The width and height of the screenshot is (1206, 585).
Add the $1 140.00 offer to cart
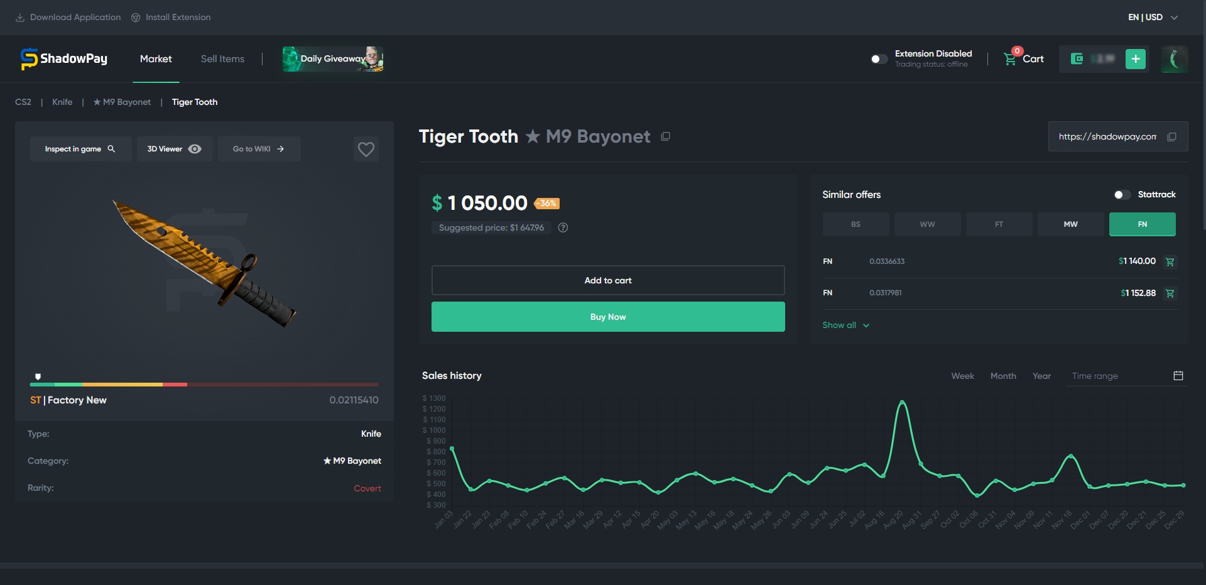point(1170,261)
